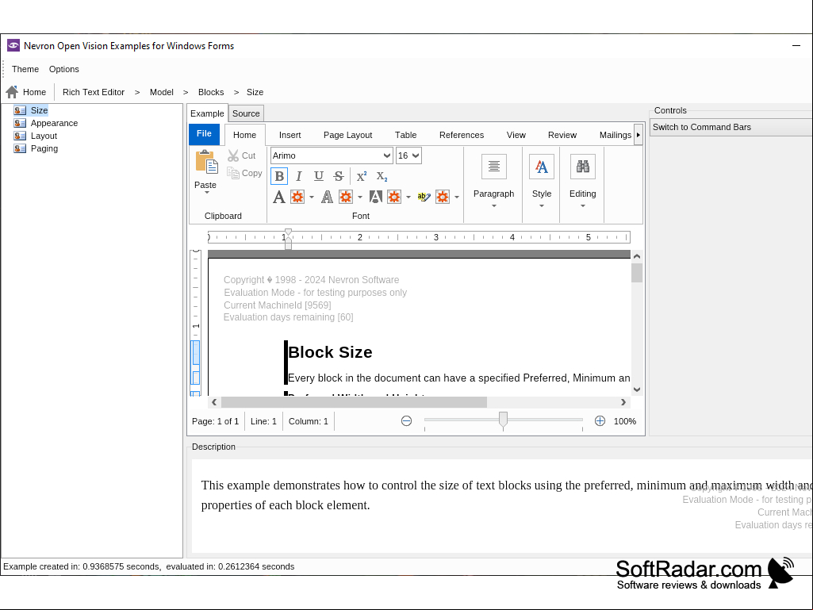This screenshot has width=813, height=610.
Task: Switch to the Source tab
Action: (246, 113)
